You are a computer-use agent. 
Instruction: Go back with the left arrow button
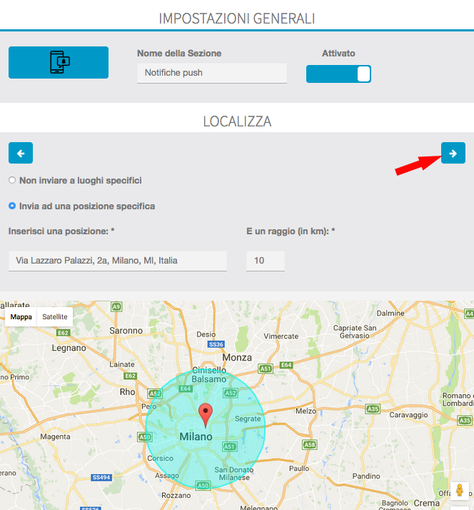coord(21,153)
